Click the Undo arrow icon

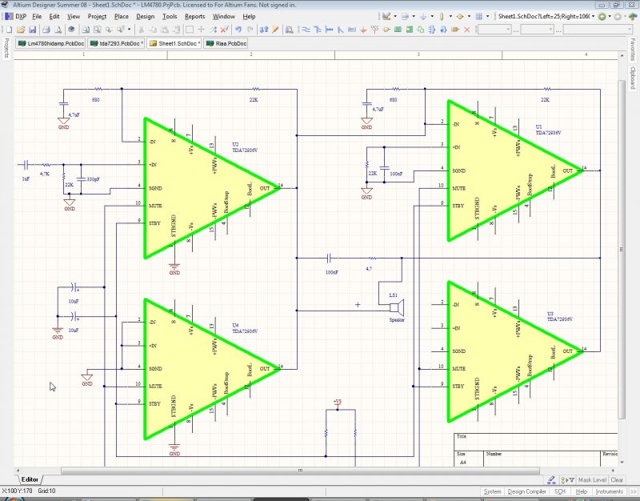pyautogui.click(x=238, y=30)
